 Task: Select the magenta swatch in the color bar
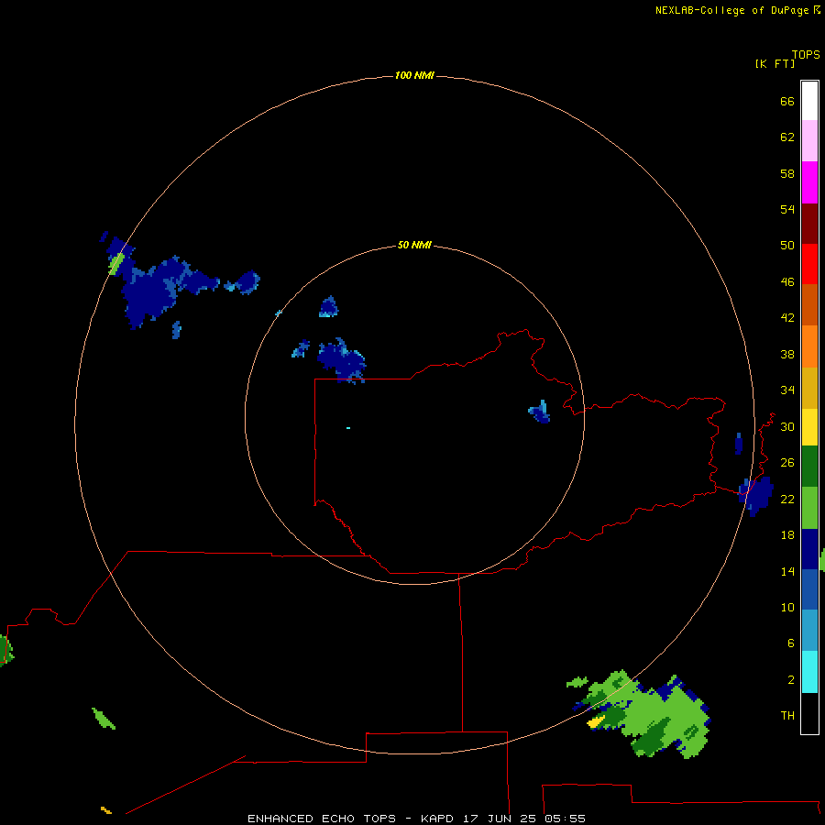click(x=809, y=182)
